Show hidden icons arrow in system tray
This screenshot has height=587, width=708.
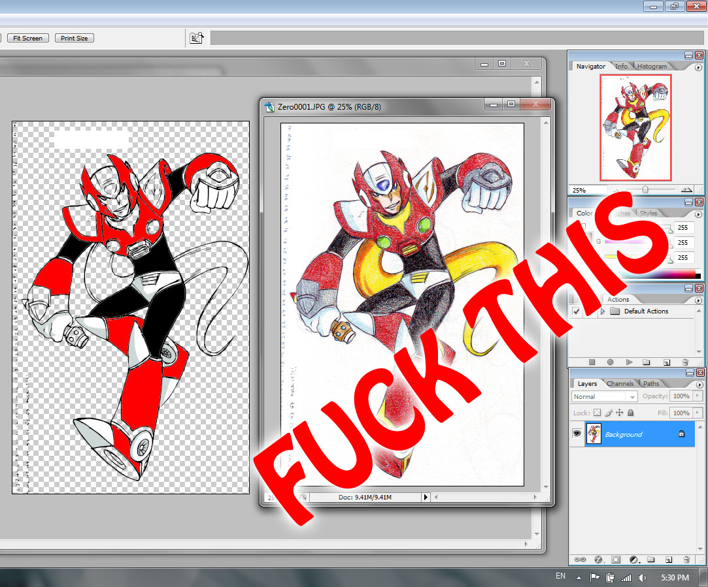pos(579,577)
